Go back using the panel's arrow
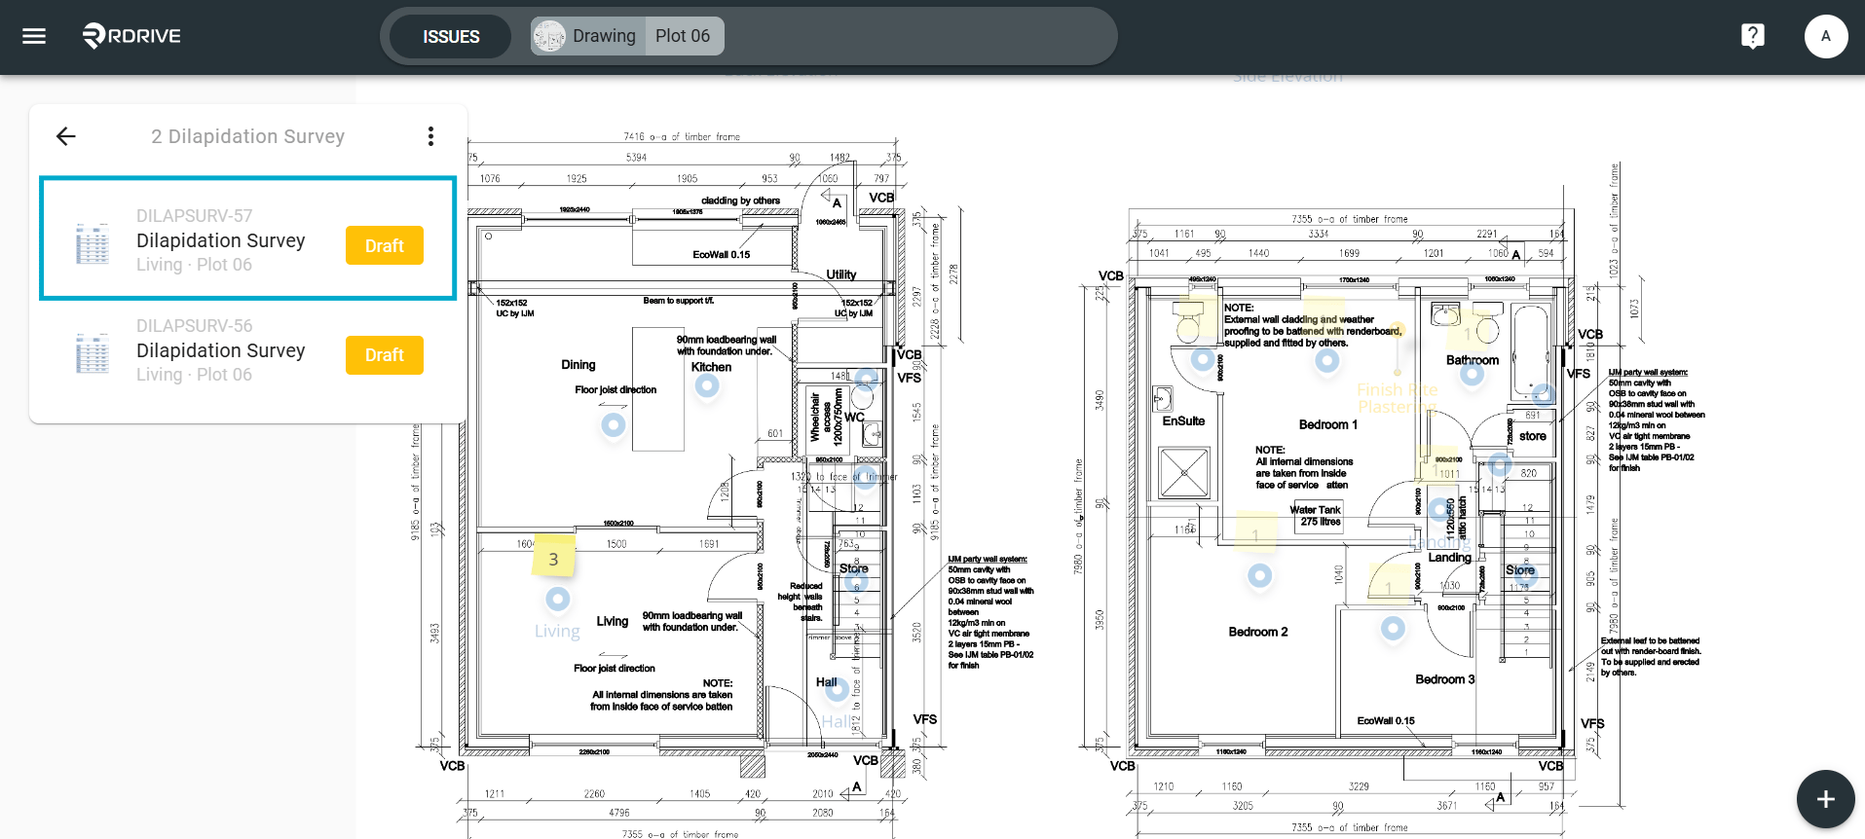The image size is (1865, 839). point(65,136)
